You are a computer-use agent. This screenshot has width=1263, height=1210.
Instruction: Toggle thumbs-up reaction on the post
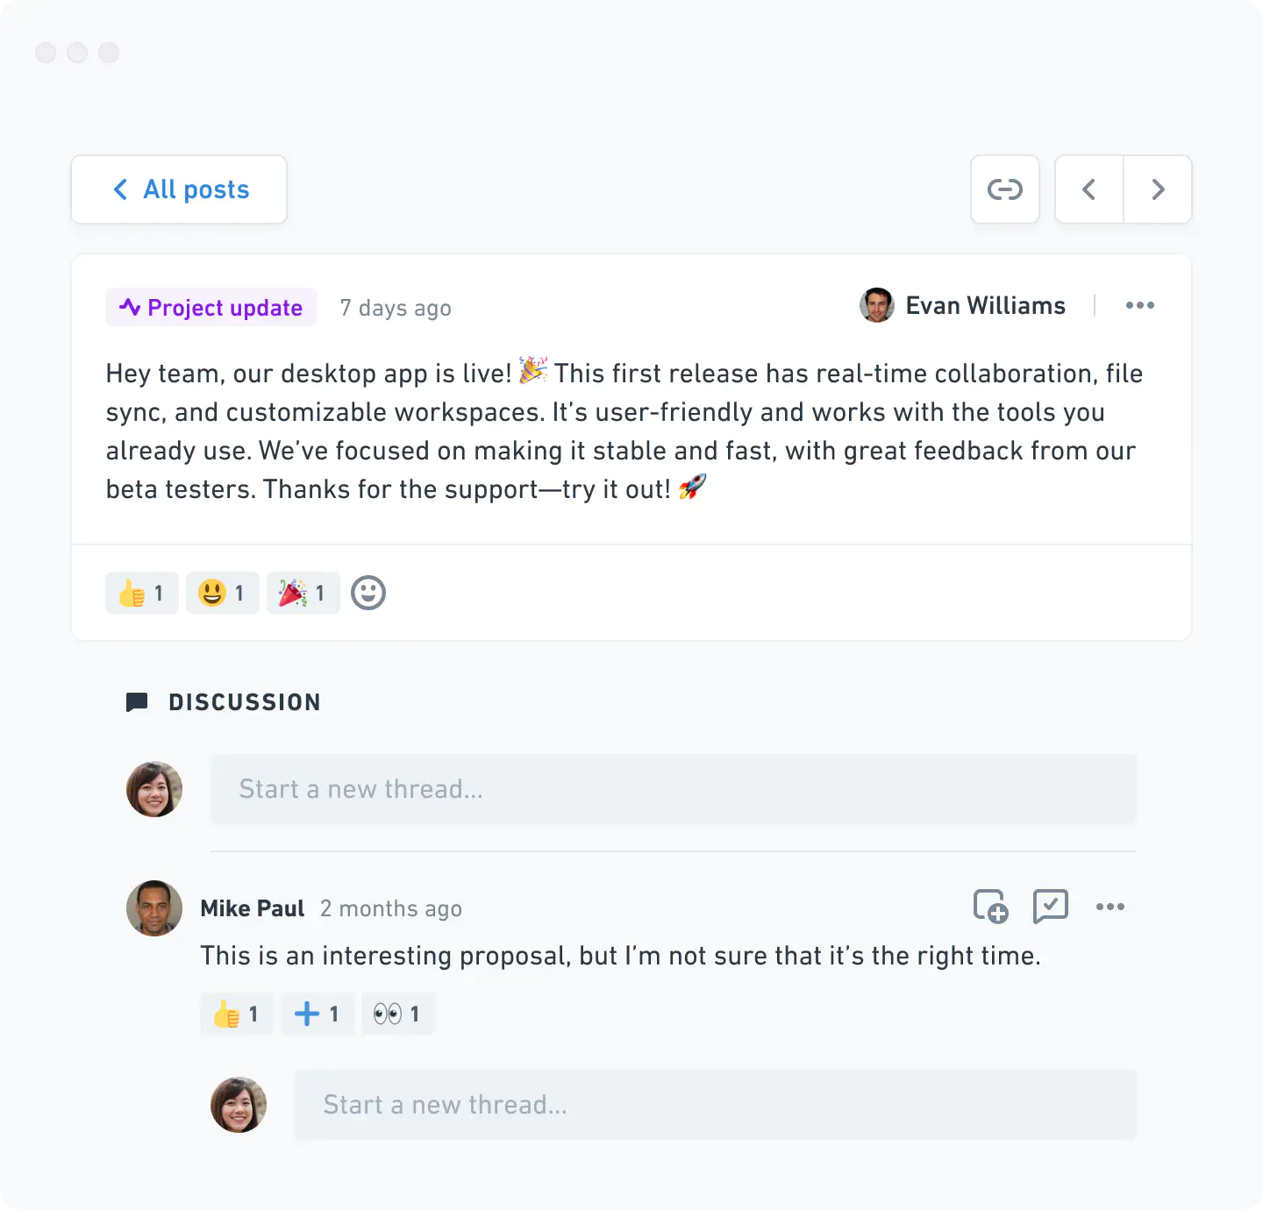coord(142,593)
